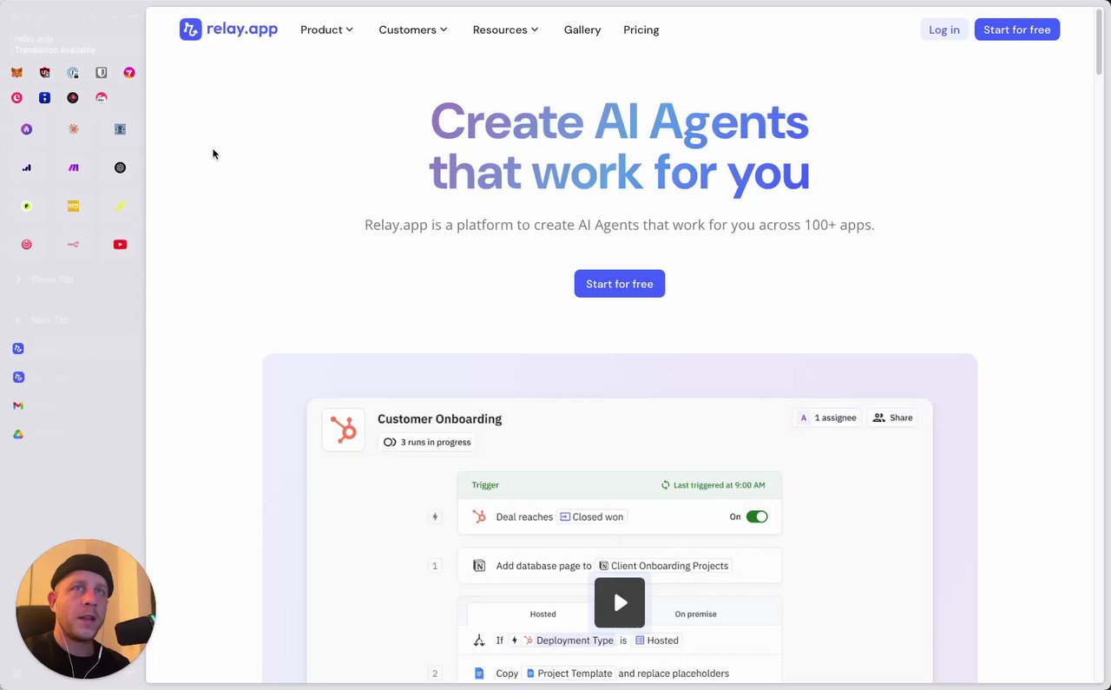Open the pinned YouTube tab

pyautogui.click(x=120, y=245)
